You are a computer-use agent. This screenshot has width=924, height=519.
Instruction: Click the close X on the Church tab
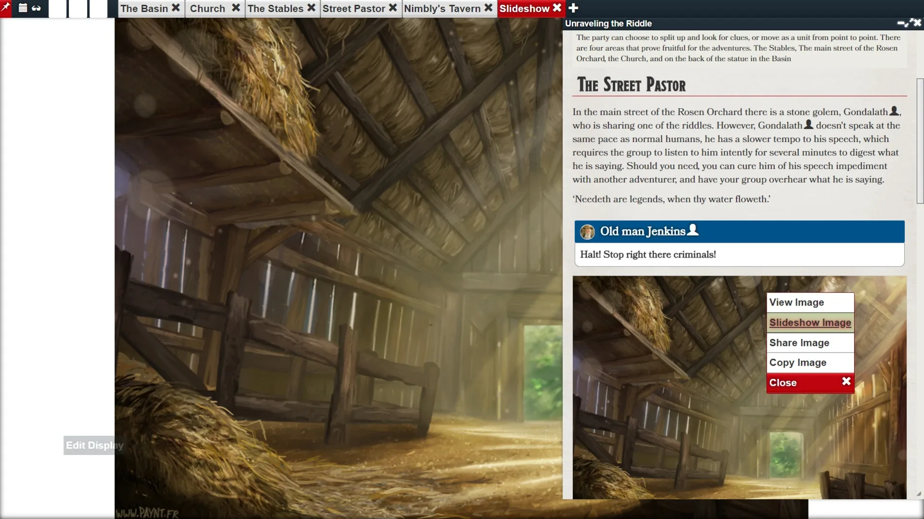coord(236,7)
